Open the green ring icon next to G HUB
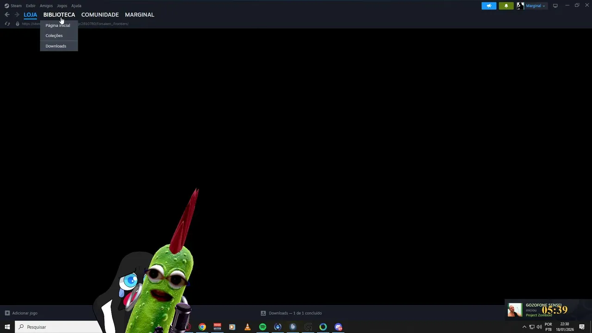Image resolution: width=592 pixels, height=333 pixels. 323,327
